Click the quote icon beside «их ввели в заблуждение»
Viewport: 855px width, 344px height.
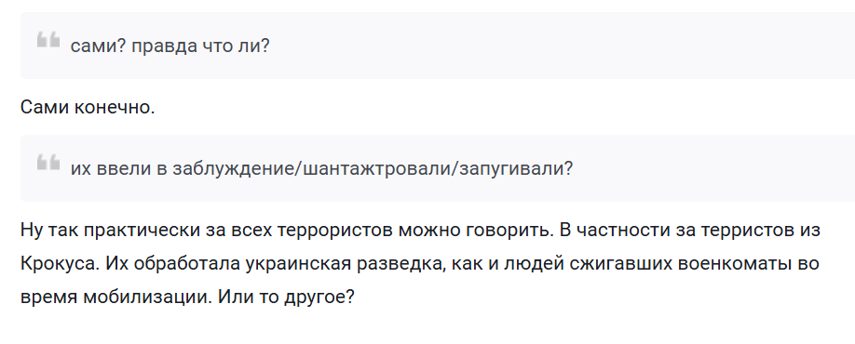coord(48,162)
